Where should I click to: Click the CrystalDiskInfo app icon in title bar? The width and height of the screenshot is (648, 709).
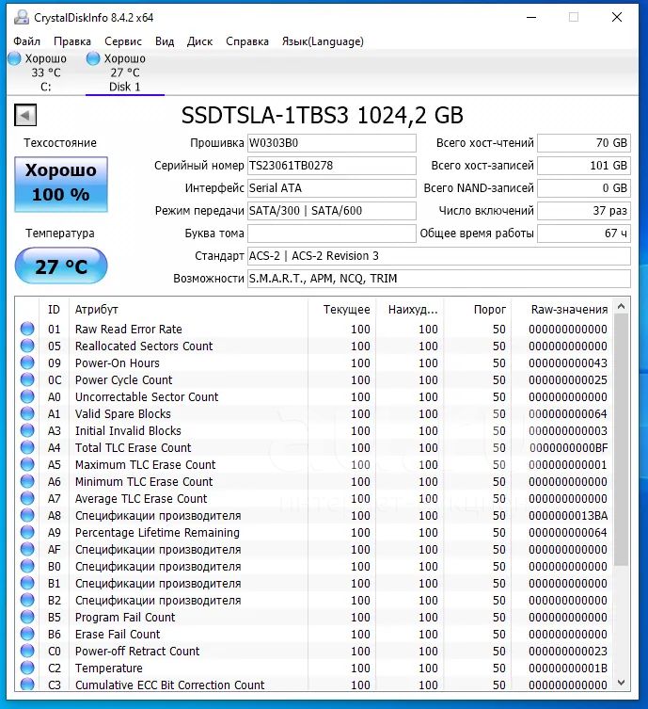click(x=22, y=17)
